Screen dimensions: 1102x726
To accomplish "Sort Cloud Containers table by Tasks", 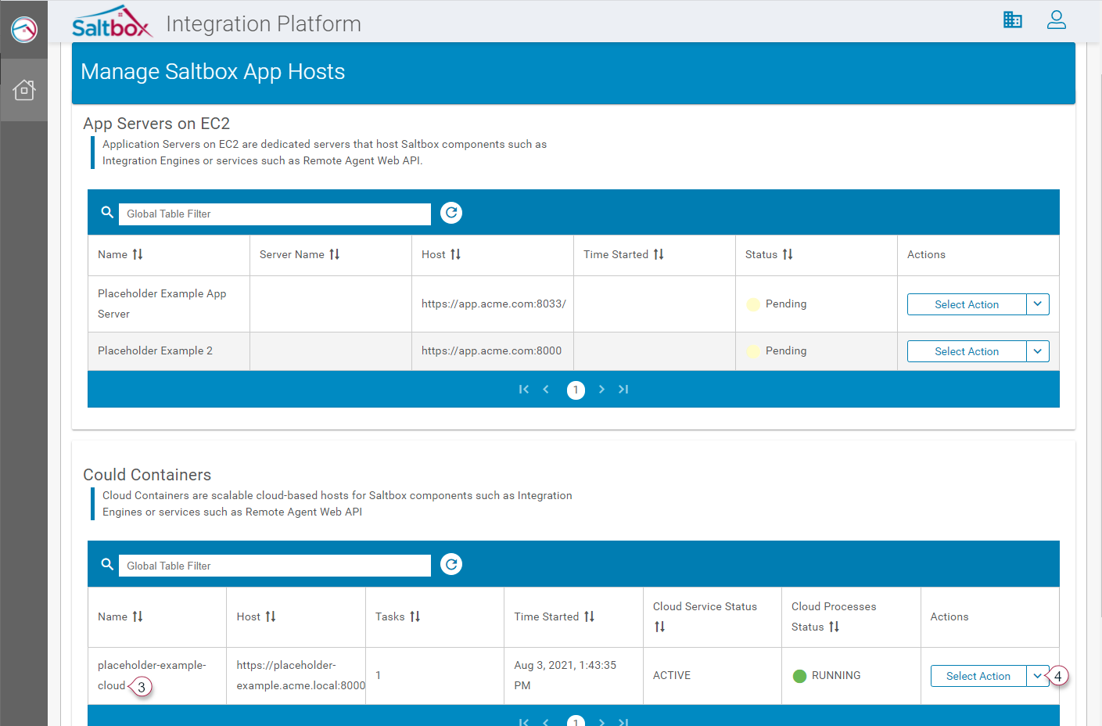I will [415, 616].
